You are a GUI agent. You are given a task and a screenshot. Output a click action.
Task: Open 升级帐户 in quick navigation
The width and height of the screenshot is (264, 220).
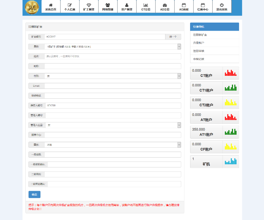(x=214, y=43)
